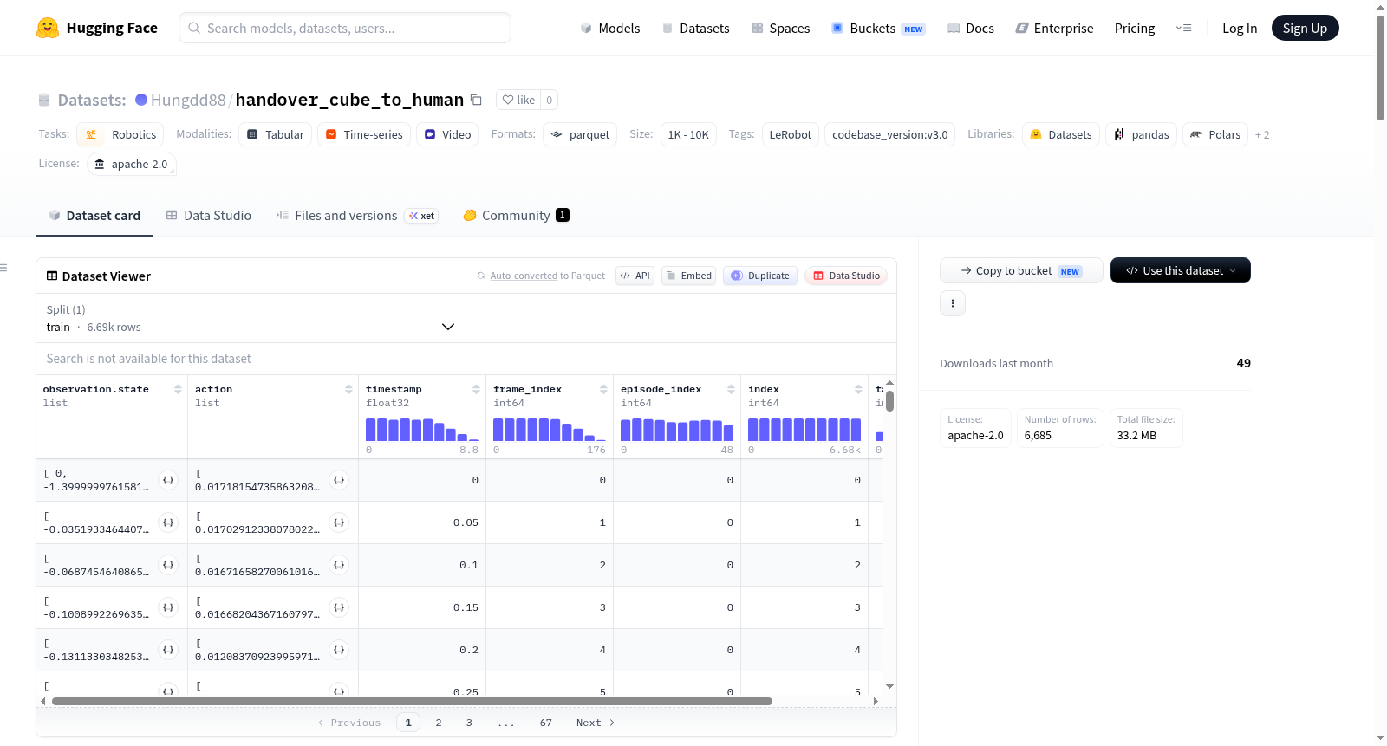
Task: Click the episode_index histogram range bar
Action: click(677, 430)
